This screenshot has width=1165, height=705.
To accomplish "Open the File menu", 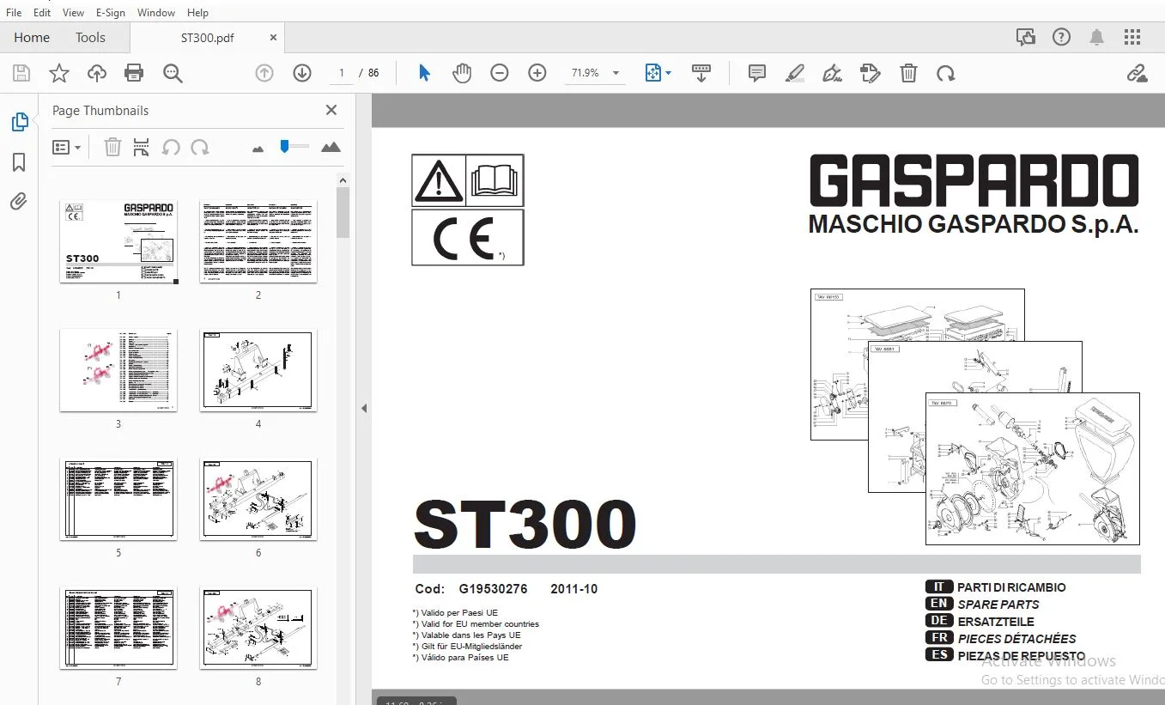I will click(x=15, y=13).
